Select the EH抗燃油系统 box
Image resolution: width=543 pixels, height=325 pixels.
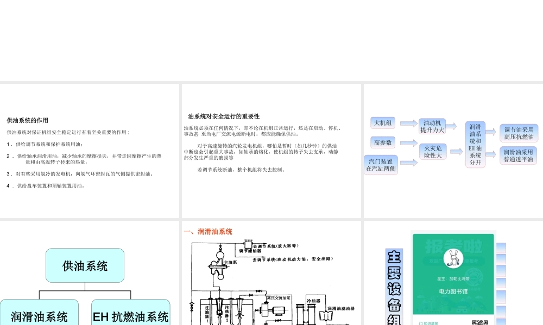click(130, 314)
